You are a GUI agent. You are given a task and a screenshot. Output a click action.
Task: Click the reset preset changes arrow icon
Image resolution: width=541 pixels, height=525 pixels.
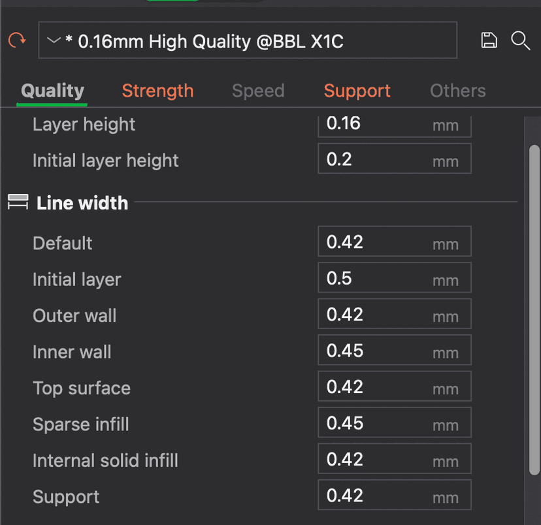(x=17, y=41)
